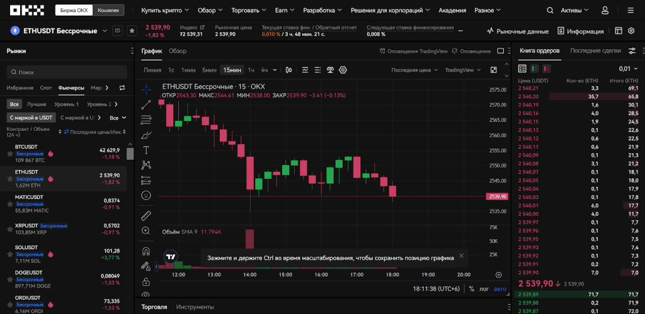Open the 'Последняя цена' dropdown

(x=414, y=70)
